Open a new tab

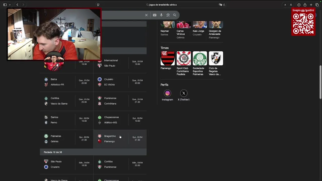point(311,5)
